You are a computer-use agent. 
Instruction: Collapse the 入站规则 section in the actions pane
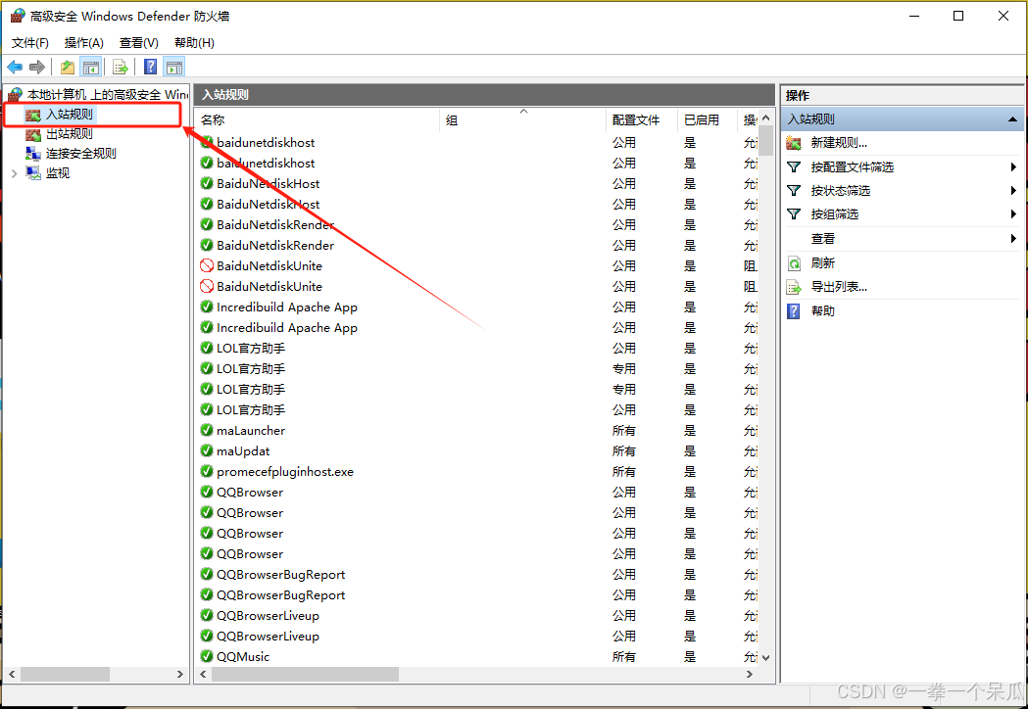pyautogui.click(x=1013, y=119)
